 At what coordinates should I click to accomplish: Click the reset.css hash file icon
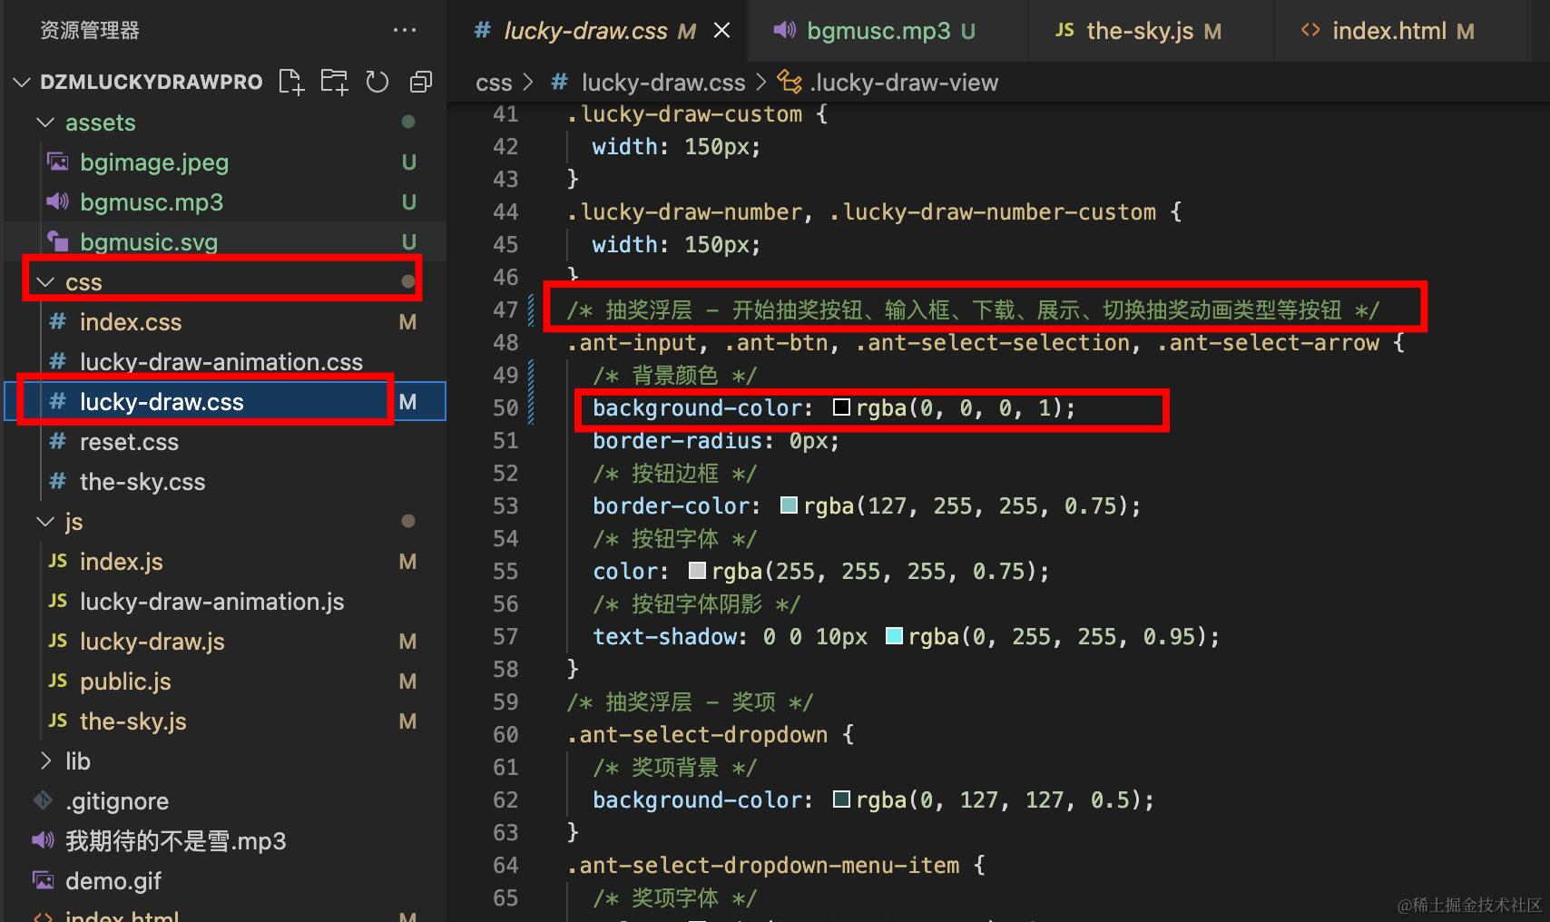point(58,442)
